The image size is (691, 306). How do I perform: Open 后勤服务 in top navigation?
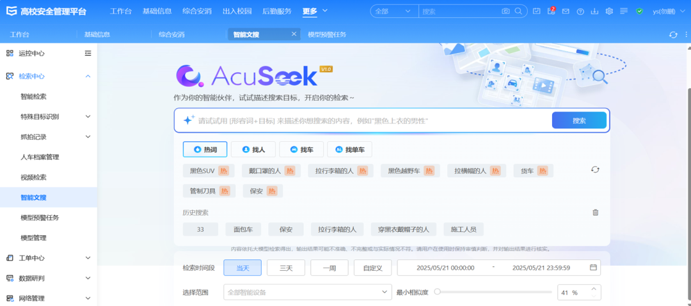(277, 11)
